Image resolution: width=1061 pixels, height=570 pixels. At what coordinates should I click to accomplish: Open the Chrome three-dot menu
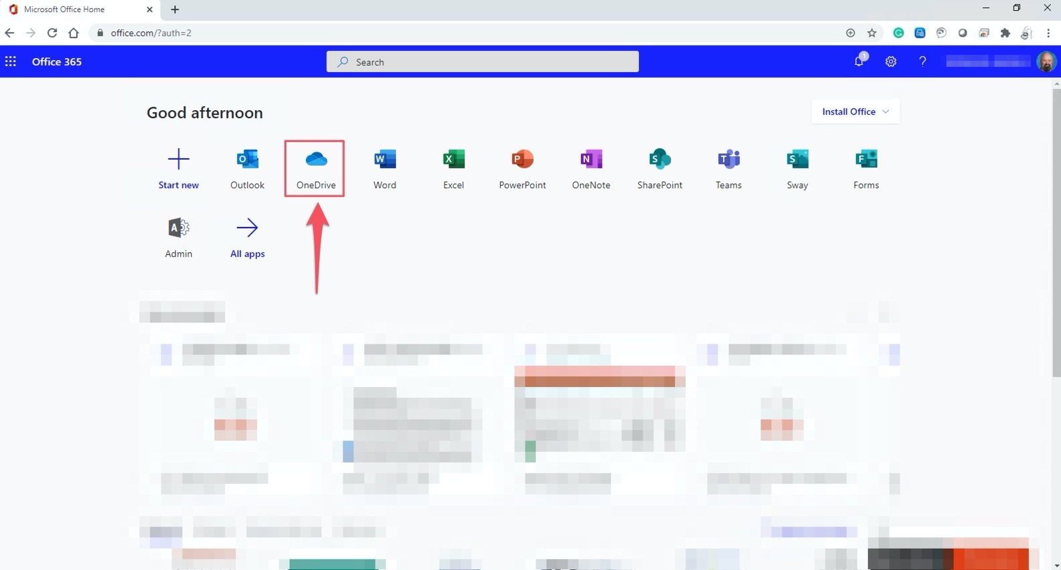pyautogui.click(x=1048, y=33)
